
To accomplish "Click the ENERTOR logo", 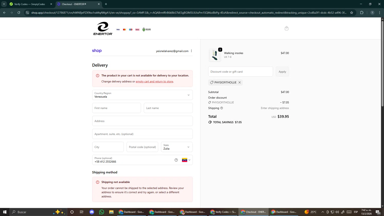I will [103, 28].
